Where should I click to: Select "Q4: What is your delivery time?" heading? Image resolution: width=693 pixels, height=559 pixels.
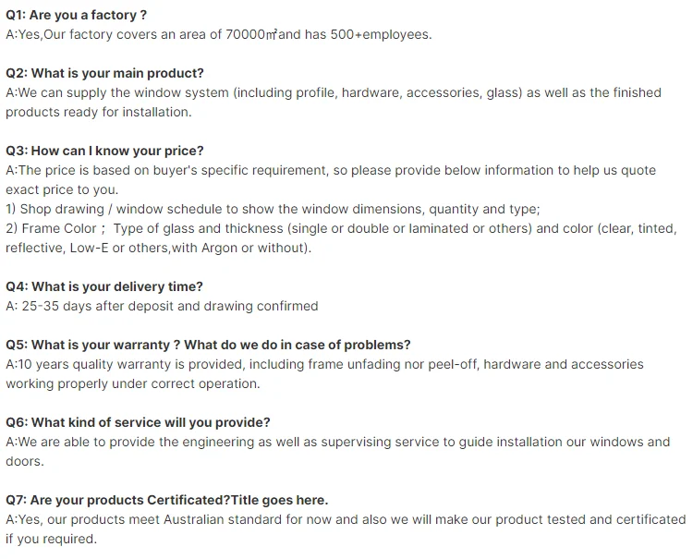[x=104, y=286]
